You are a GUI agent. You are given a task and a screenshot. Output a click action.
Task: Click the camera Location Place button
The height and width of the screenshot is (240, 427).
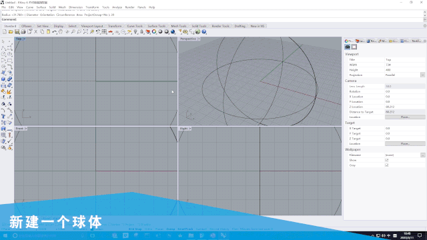(x=405, y=117)
